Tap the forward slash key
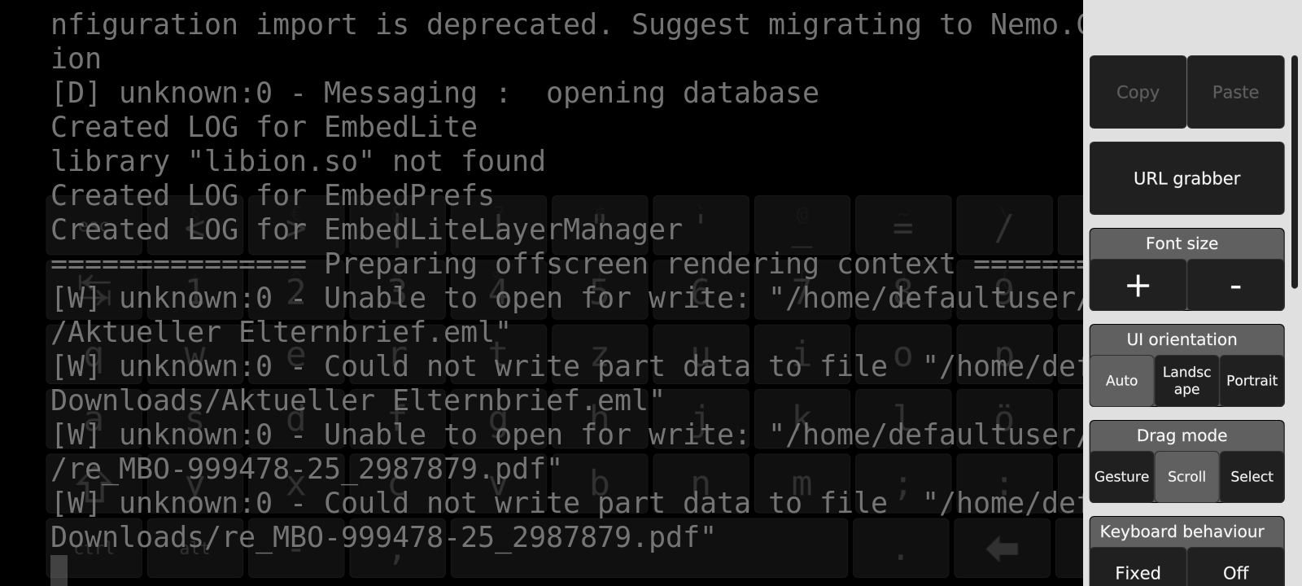 pos(1003,226)
